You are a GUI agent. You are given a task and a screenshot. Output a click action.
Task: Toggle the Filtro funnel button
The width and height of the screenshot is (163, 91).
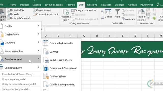(117, 13)
